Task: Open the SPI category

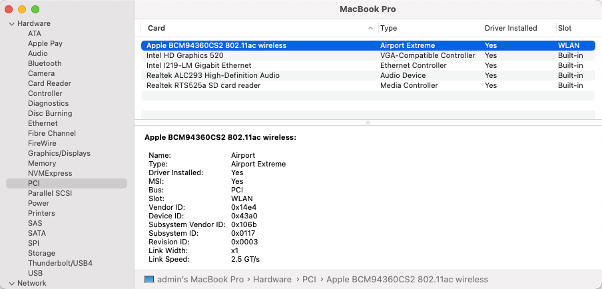Action: (x=33, y=243)
